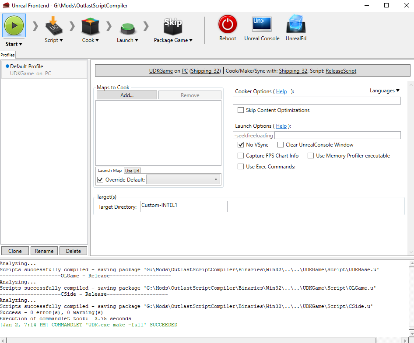Maximize the Unreal Frontend window
This screenshot has height=343, width=414.
pos(386,5)
